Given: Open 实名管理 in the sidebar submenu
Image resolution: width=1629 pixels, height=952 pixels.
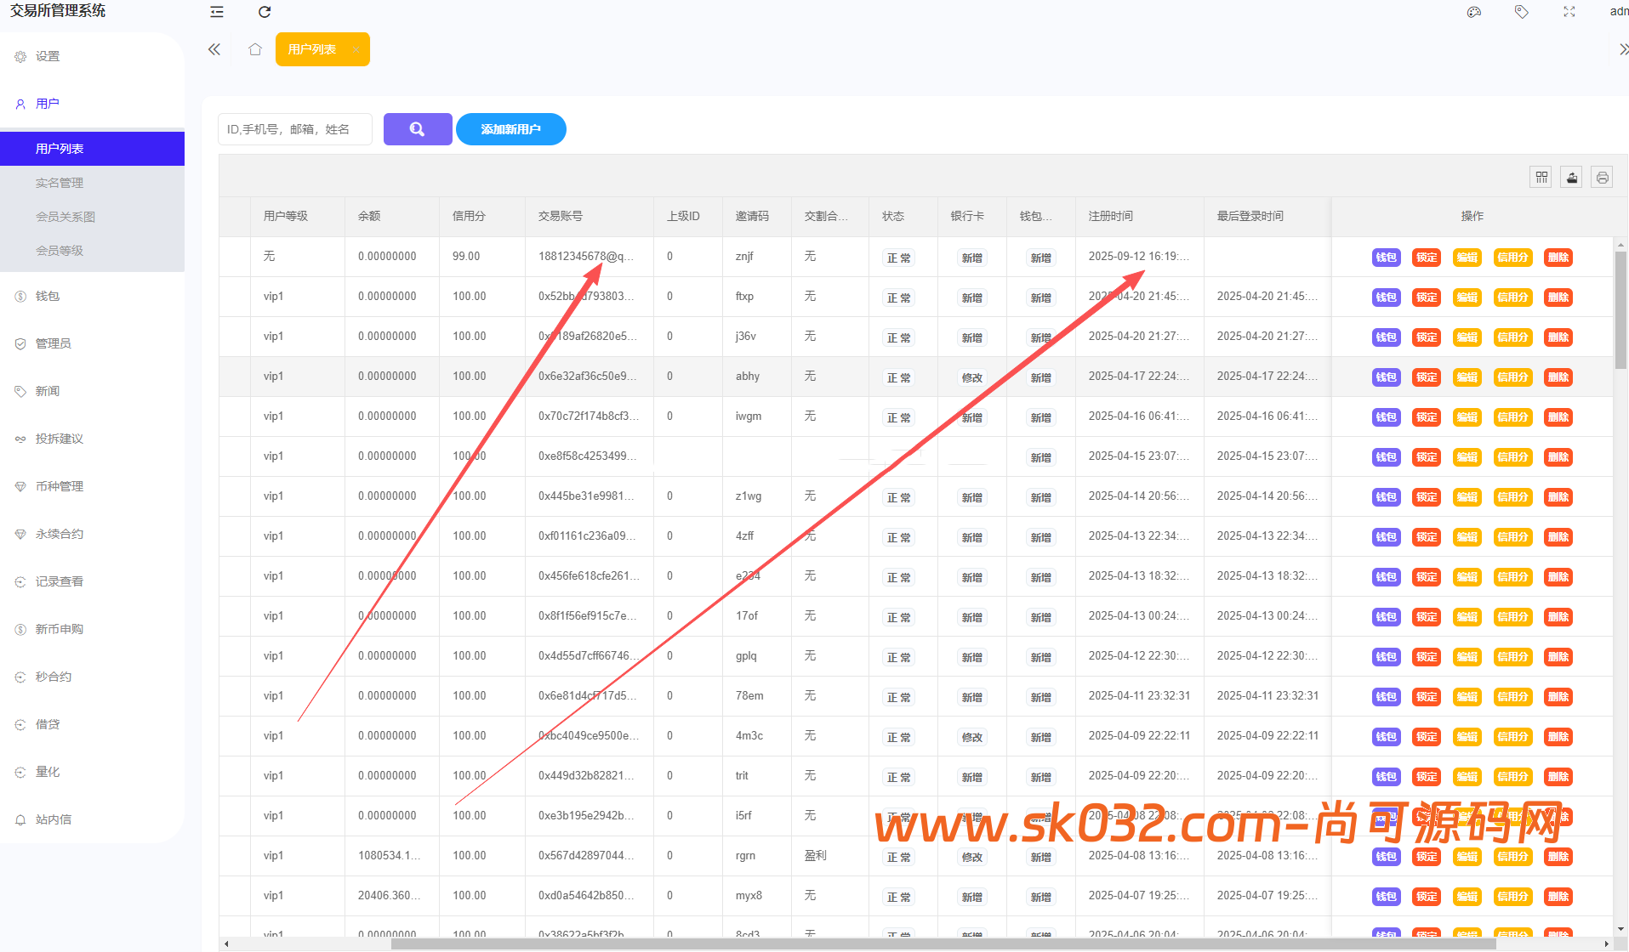Looking at the screenshot, I should point(60,183).
